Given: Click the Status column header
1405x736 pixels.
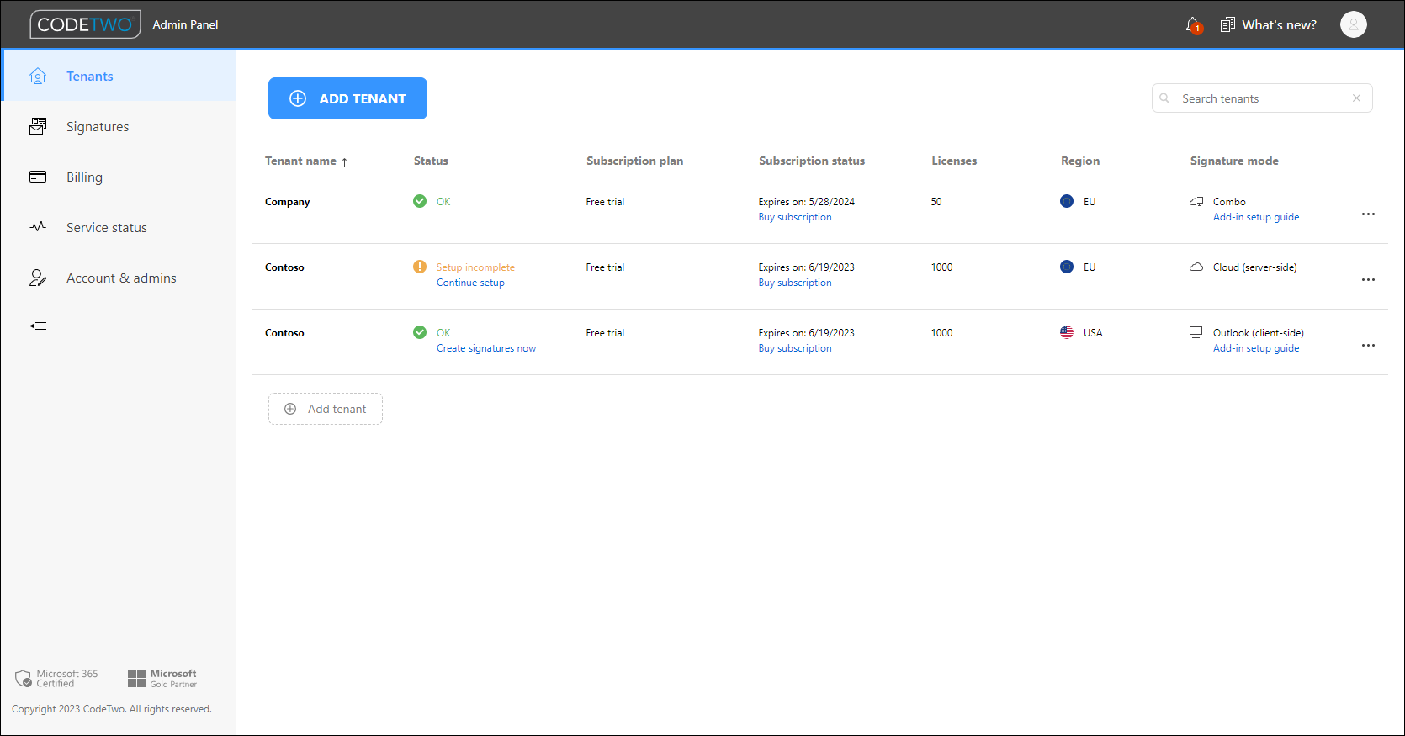Looking at the screenshot, I should coord(431,161).
